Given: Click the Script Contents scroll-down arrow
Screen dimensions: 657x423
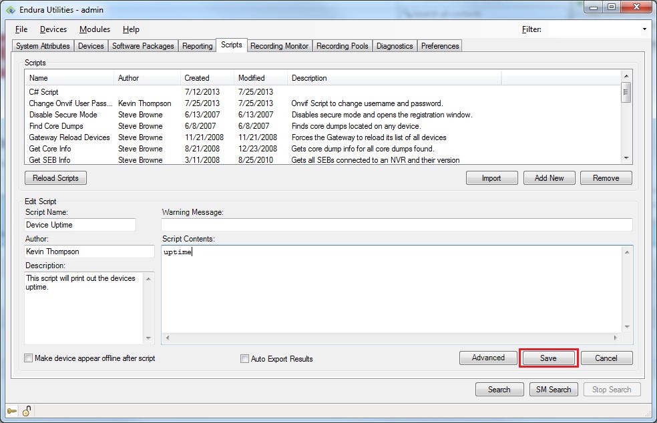Looking at the screenshot, I should point(626,326).
